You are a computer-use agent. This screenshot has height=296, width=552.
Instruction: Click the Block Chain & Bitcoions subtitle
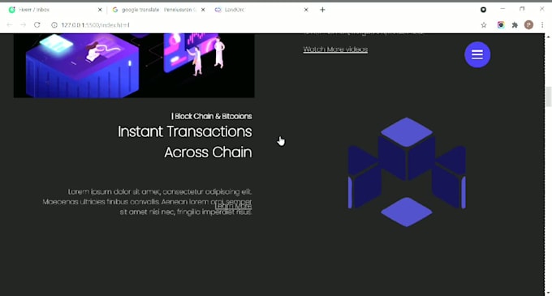click(212, 116)
